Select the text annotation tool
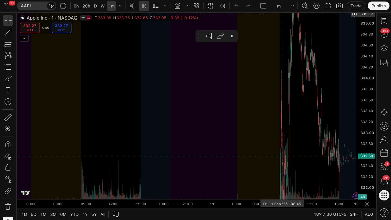The width and height of the screenshot is (391, 220). (x=8, y=90)
